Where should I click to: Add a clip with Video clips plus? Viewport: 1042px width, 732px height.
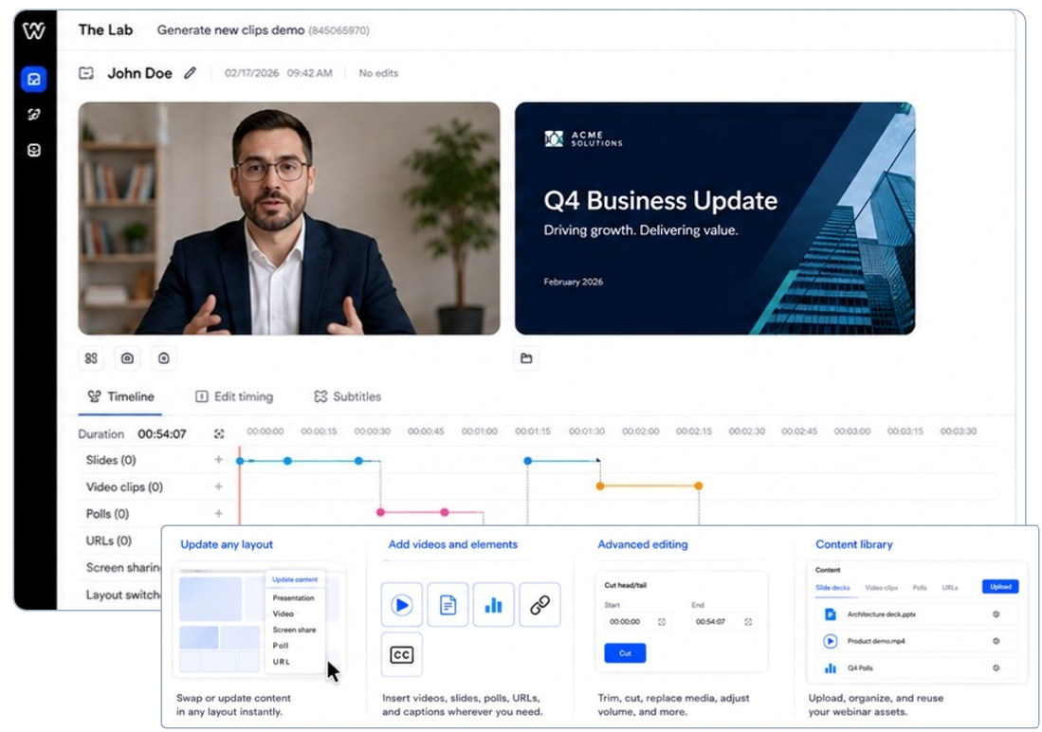pyautogui.click(x=218, y=486)
